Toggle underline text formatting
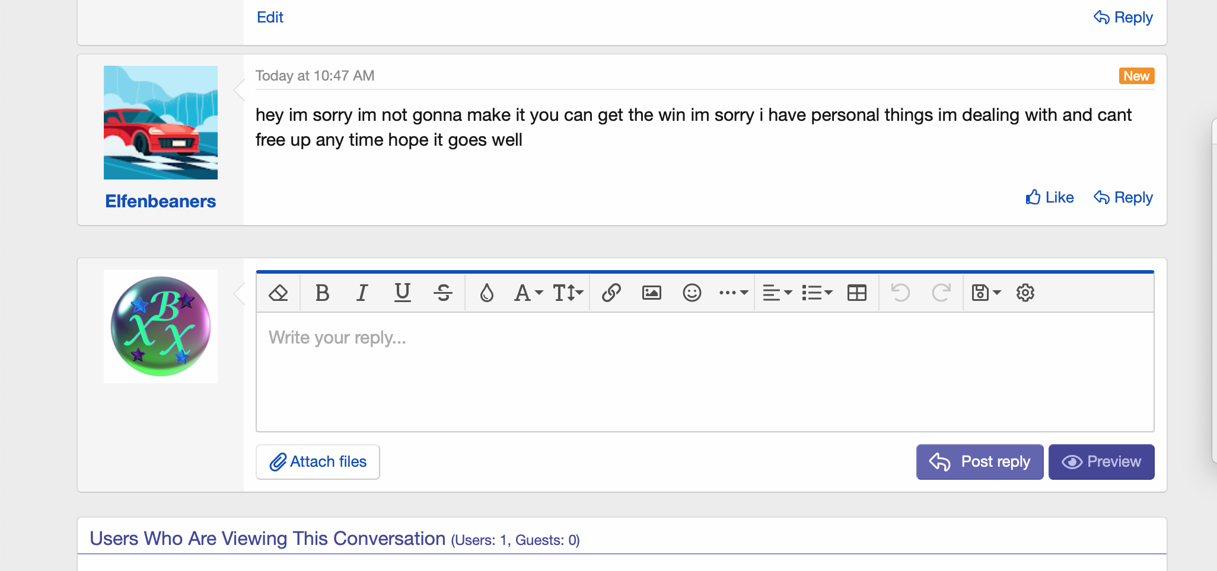This screenshot has height=571, width=1217. click(402, 293)
